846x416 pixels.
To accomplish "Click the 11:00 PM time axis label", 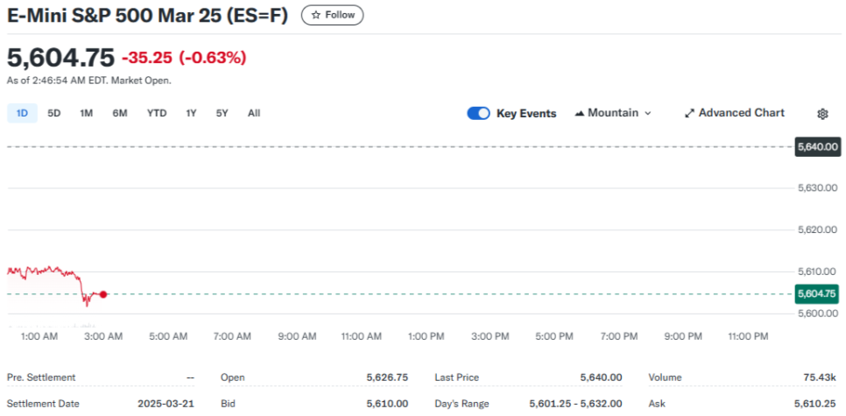I will [748, 336].
